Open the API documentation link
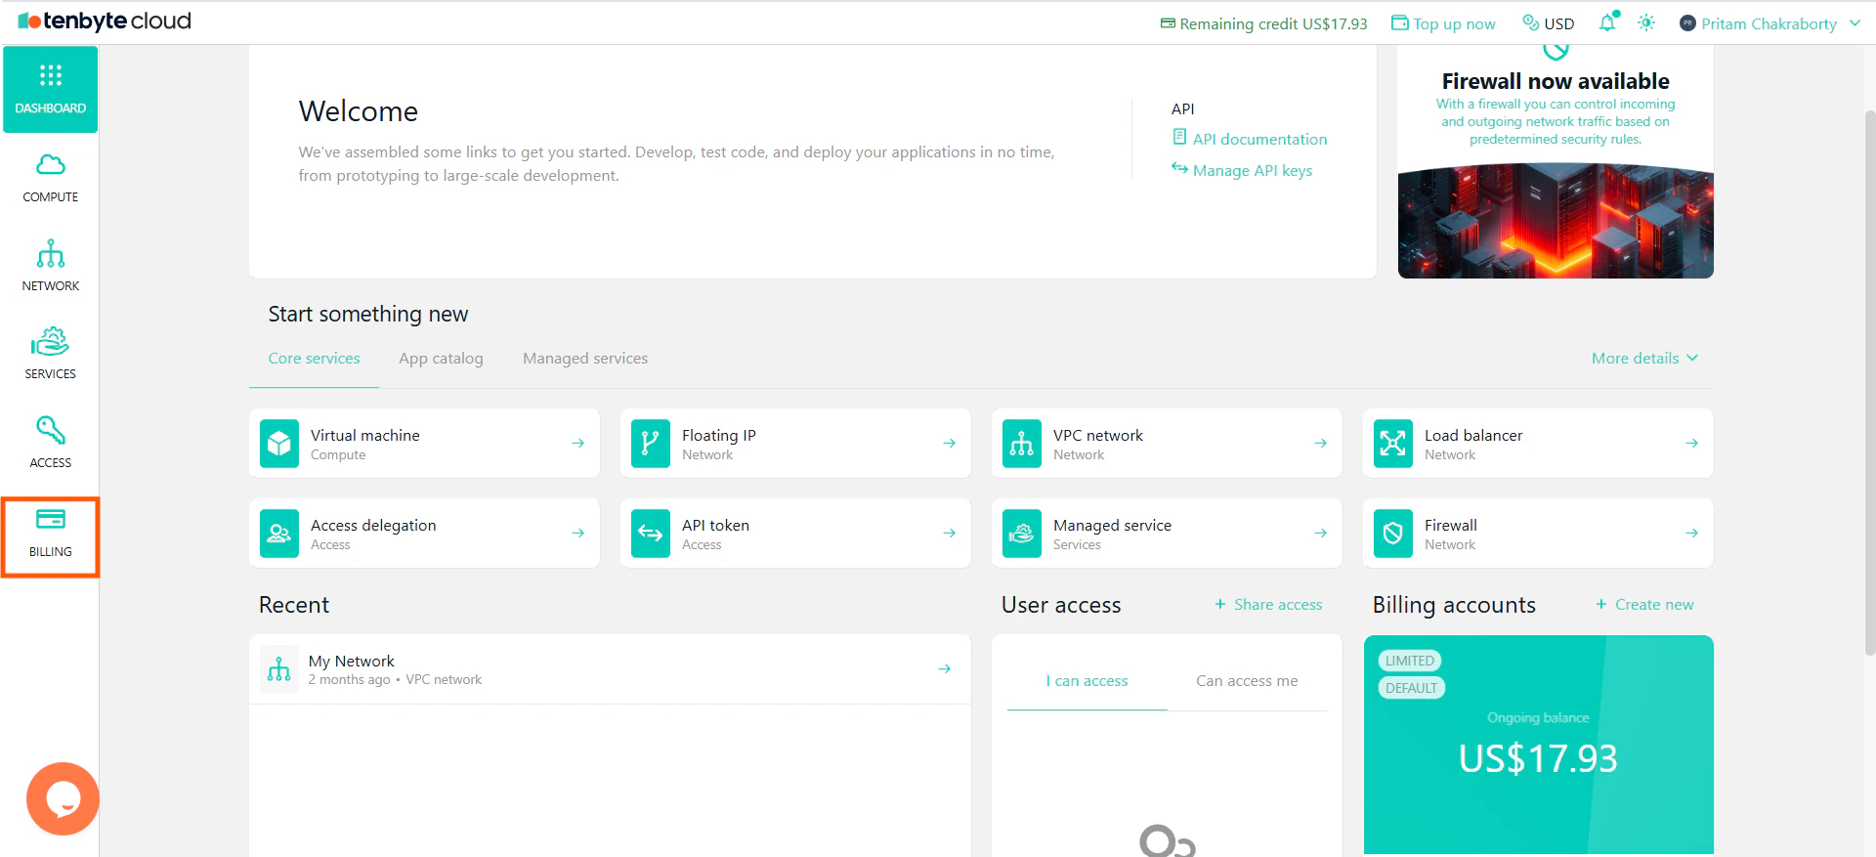 (1250, 139)
